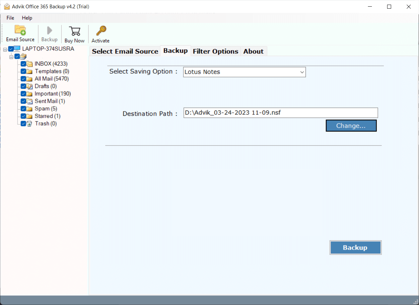
Task: Collapse the LAPTOP-374SUSRA tree node
Action: coord(5,49)
